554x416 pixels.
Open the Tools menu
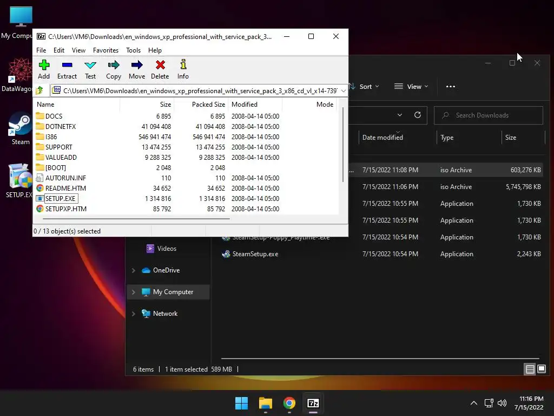point(133,50)
